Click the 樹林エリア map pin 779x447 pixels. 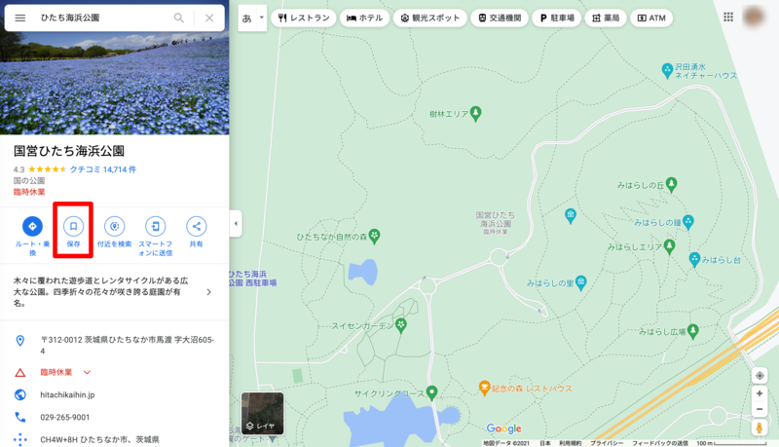[x=475, y=113]
